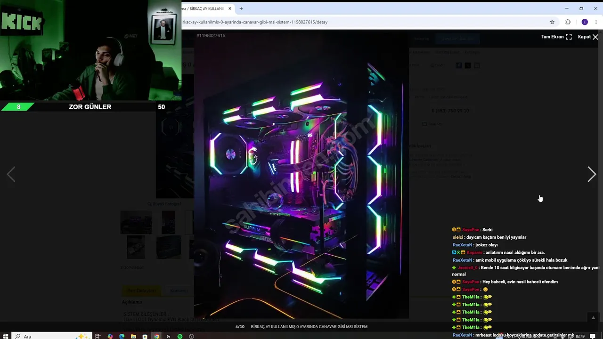Click the address bar URL

point(254,22)
